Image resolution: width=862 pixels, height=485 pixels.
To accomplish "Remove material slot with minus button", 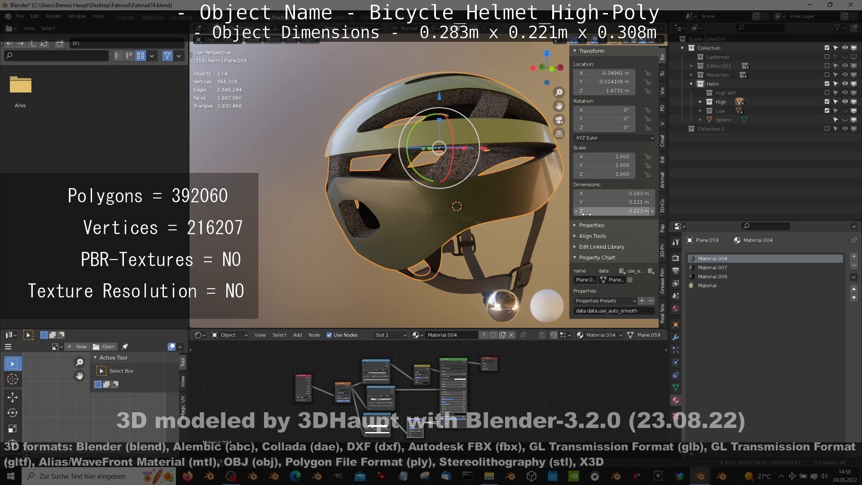I will click(854, 265).
